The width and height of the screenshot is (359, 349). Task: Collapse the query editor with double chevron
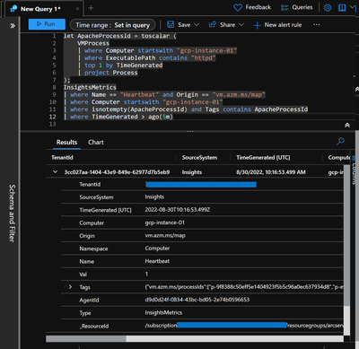347,126
